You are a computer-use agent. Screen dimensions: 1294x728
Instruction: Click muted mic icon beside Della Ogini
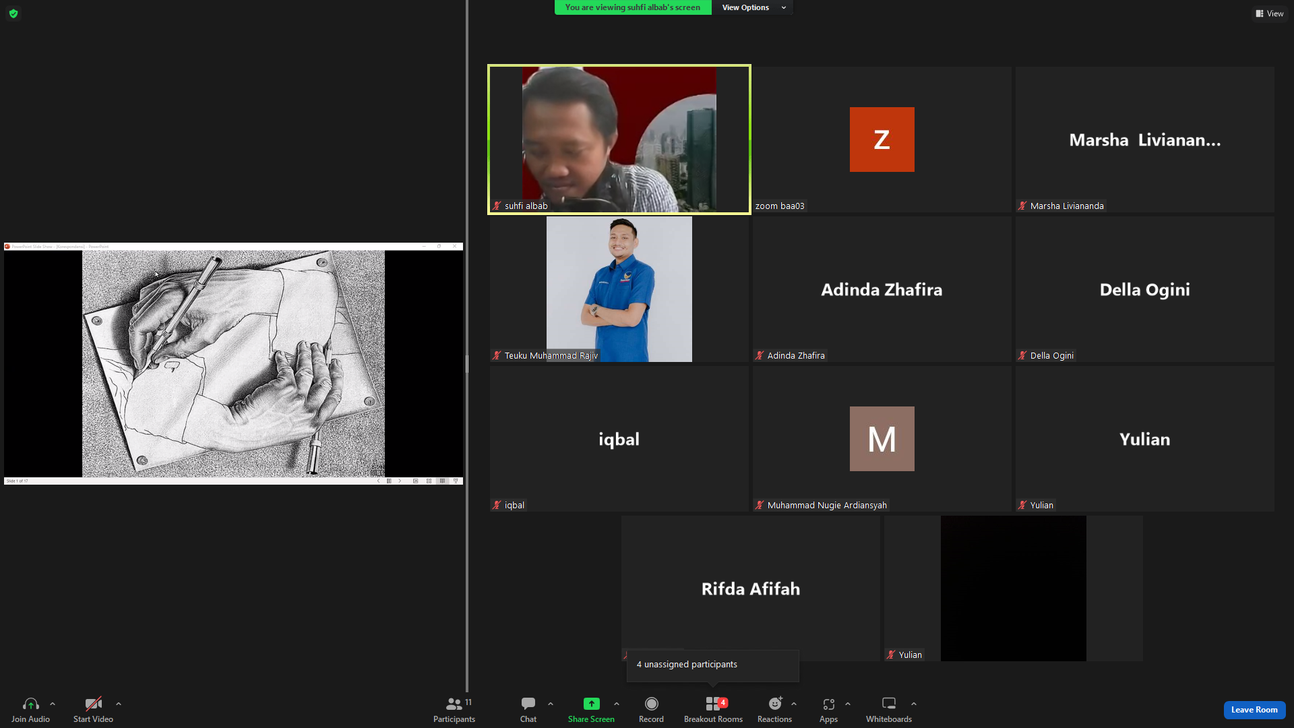coord(1022,356)
